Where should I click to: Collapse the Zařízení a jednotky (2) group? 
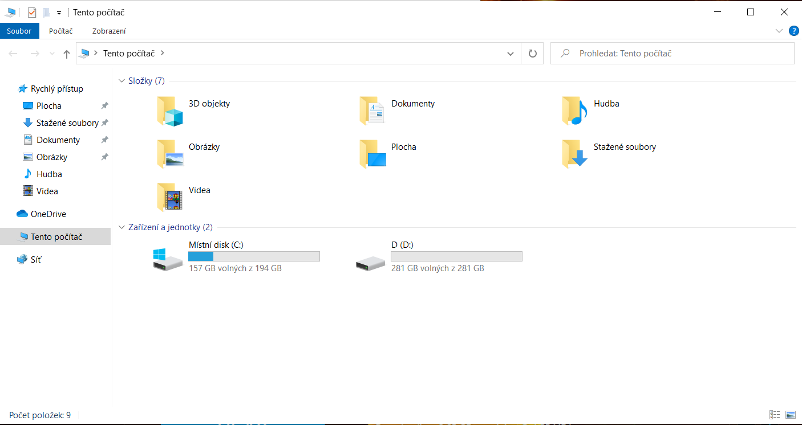[x=121, y=227]
